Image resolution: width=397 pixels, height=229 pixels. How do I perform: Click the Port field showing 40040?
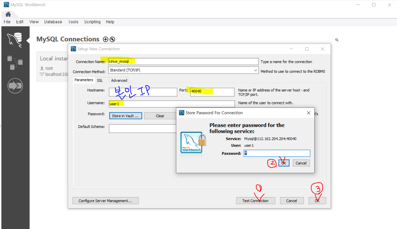pyautogui.click(x=212, y=92)
